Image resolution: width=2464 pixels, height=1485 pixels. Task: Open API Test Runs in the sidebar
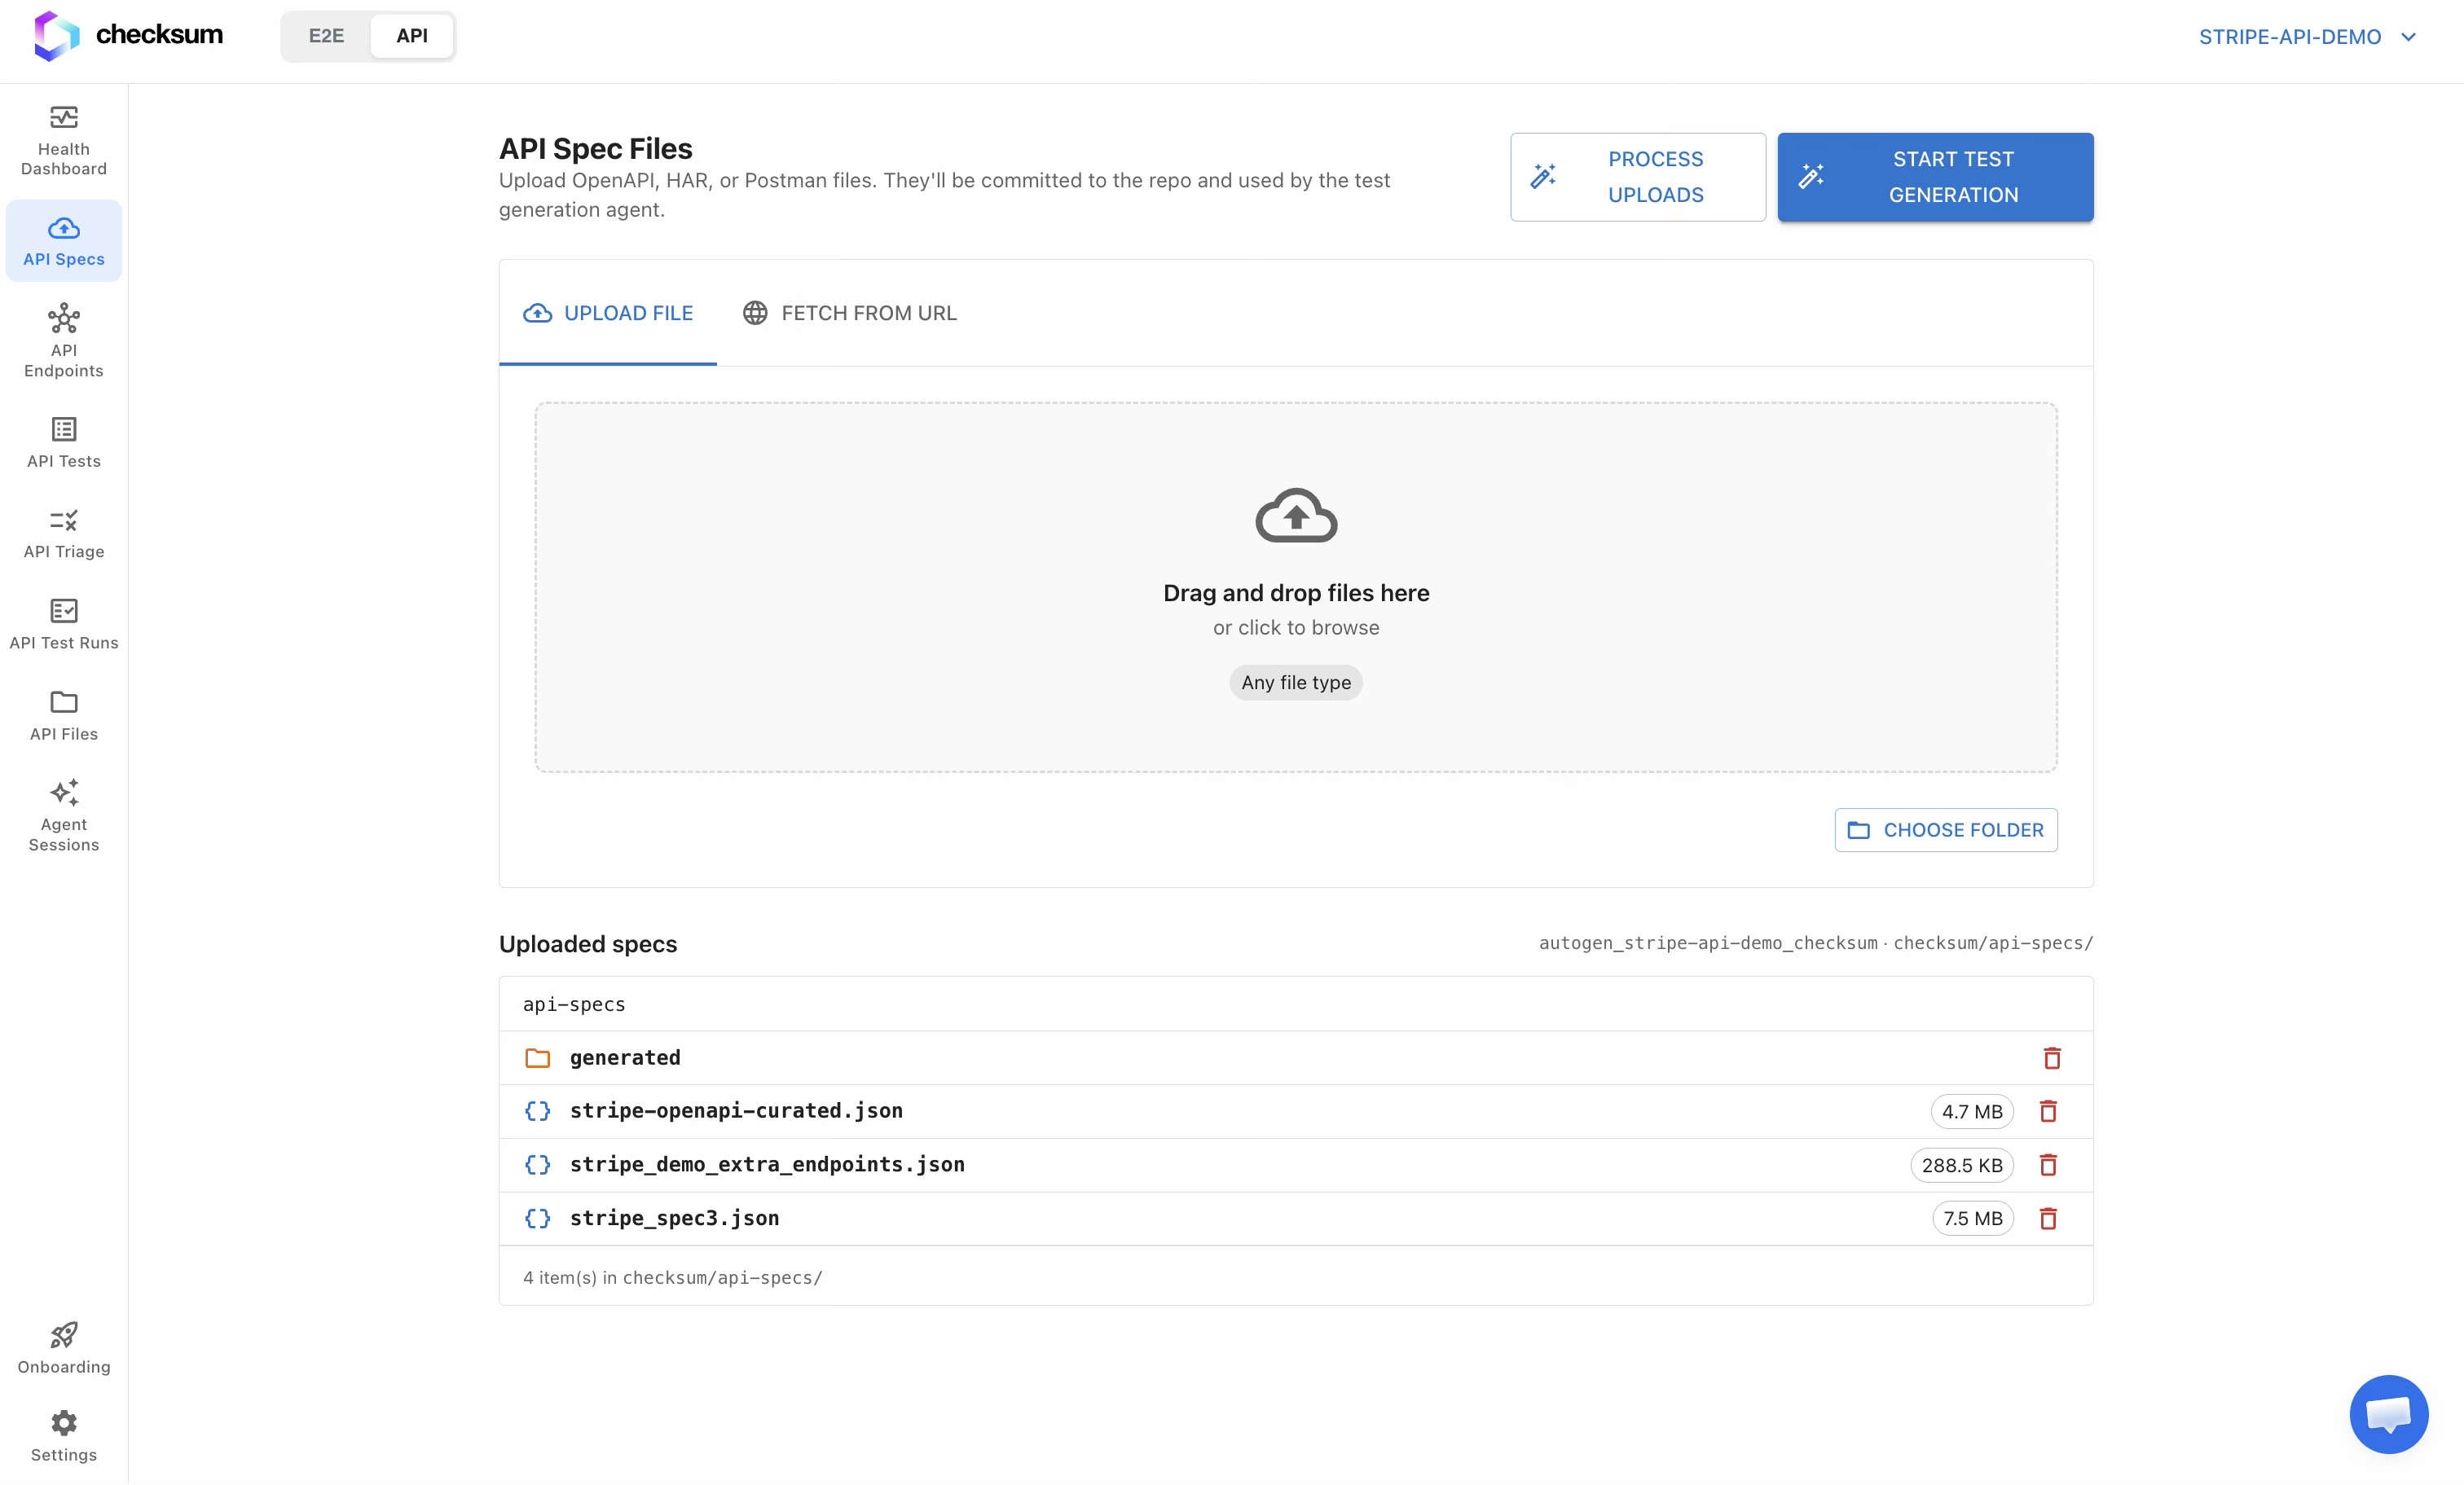pyautogui.click(x=64, y=624)
